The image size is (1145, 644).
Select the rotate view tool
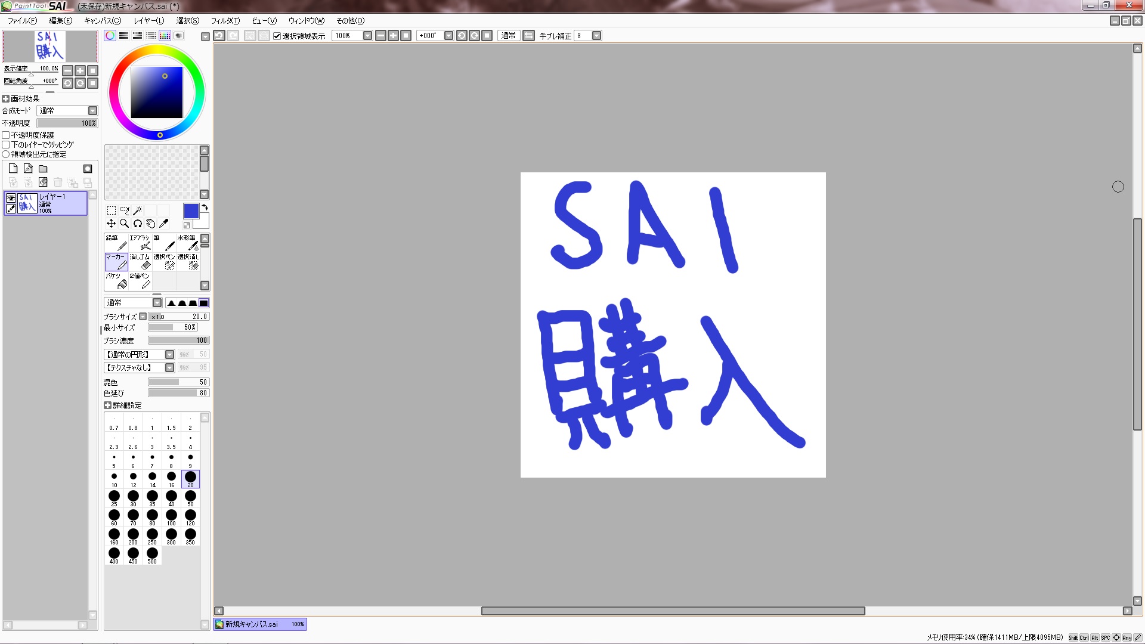point(138,224)
